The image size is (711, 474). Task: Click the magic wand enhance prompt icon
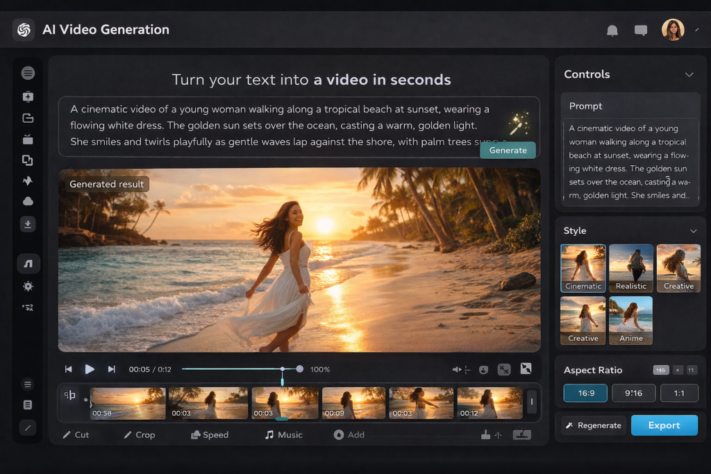(518, 124)
